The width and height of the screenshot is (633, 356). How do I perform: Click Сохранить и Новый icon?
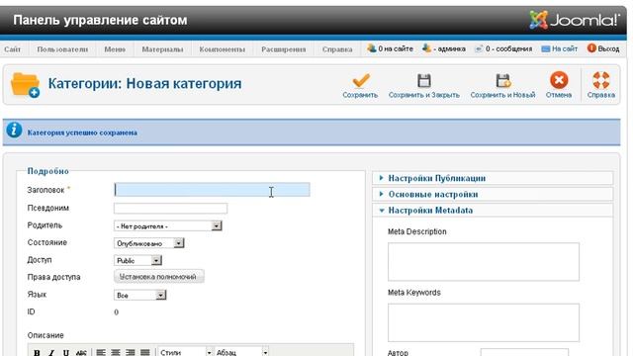tap(503, 80)
